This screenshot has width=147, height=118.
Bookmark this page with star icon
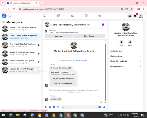point(131,9)
